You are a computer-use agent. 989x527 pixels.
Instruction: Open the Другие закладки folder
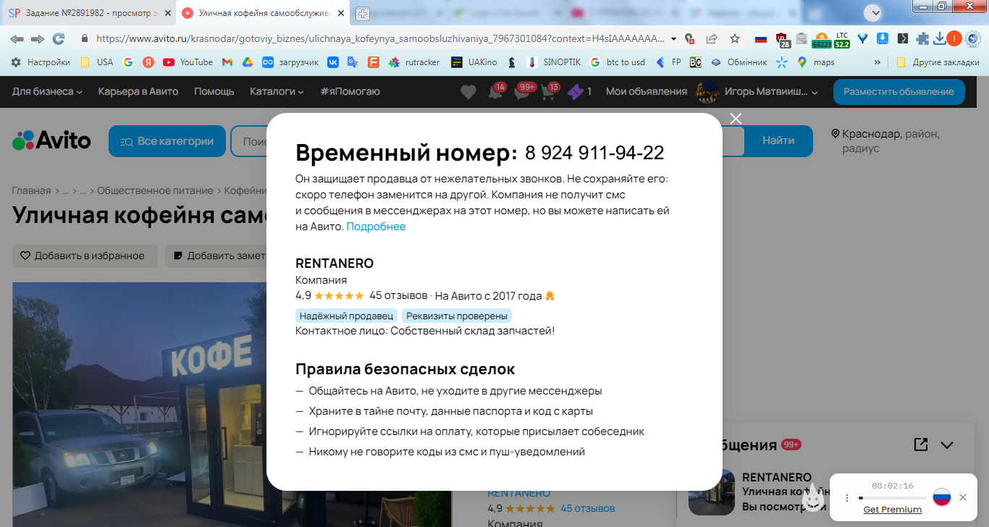point(938,62)
